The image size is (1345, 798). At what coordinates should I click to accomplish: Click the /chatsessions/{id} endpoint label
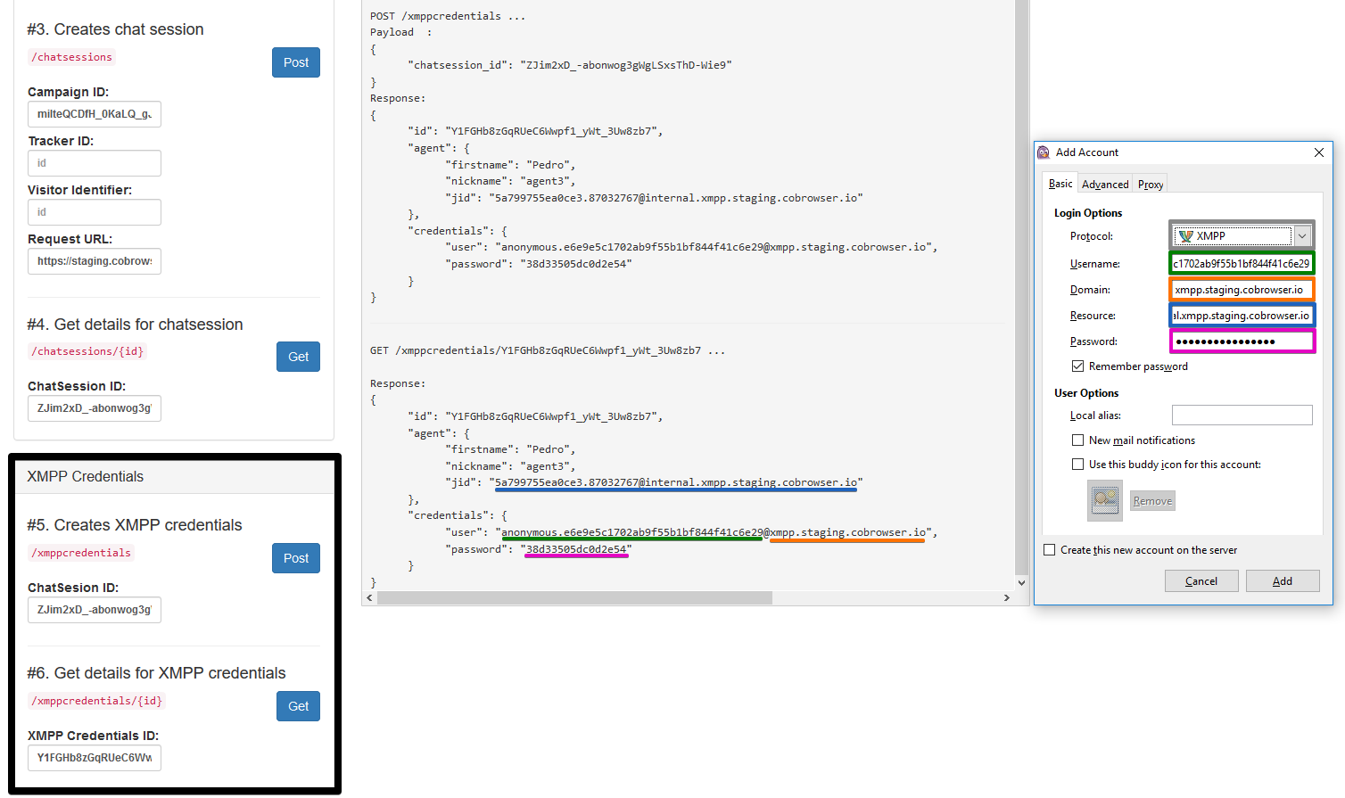87,351
